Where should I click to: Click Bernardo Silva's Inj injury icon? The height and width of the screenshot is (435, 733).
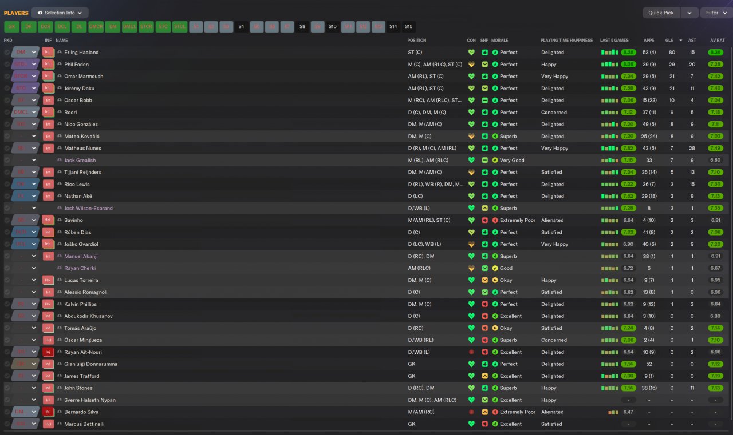pos(48,412)
